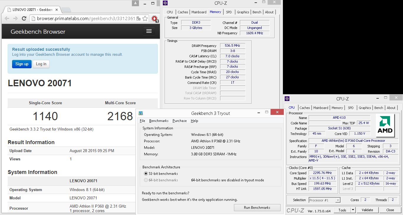Screen dimensions: 403x215
Task: Open the red AdBlock extension icon
Action: 154,19
